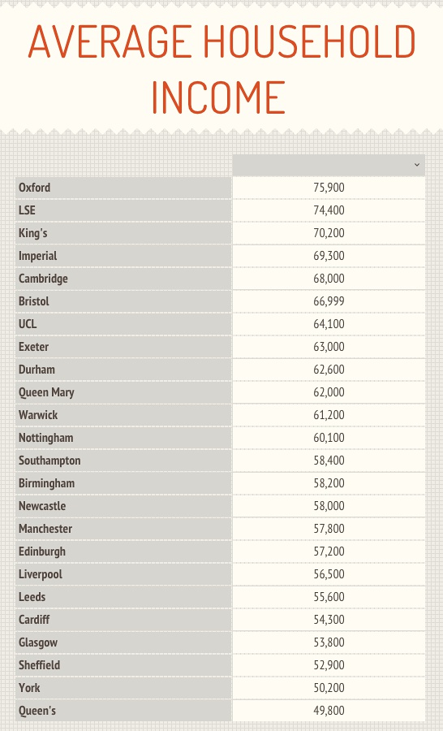The image size is (443, 731).
Task: Click the King's row label
Action: coord(123,233)
